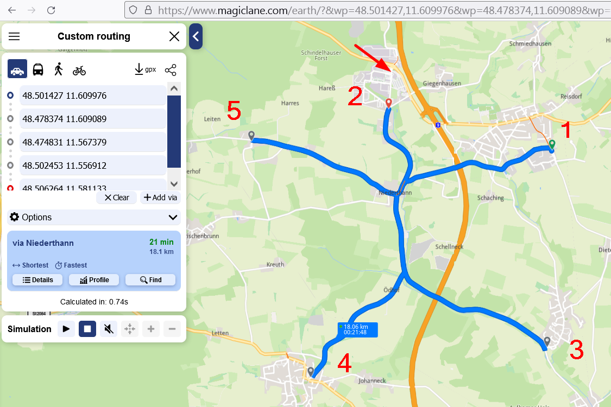Click the Options gear icon
The image size is (611, 407).
pos(15,217)
